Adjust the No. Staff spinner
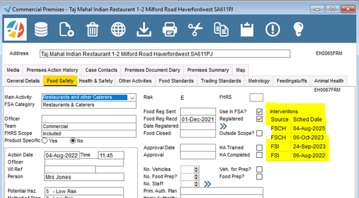 point(196,184)
